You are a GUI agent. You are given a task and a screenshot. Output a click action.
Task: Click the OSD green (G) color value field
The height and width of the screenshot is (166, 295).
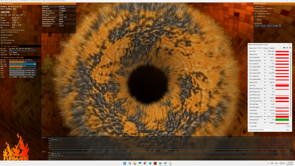pos(263,26)
